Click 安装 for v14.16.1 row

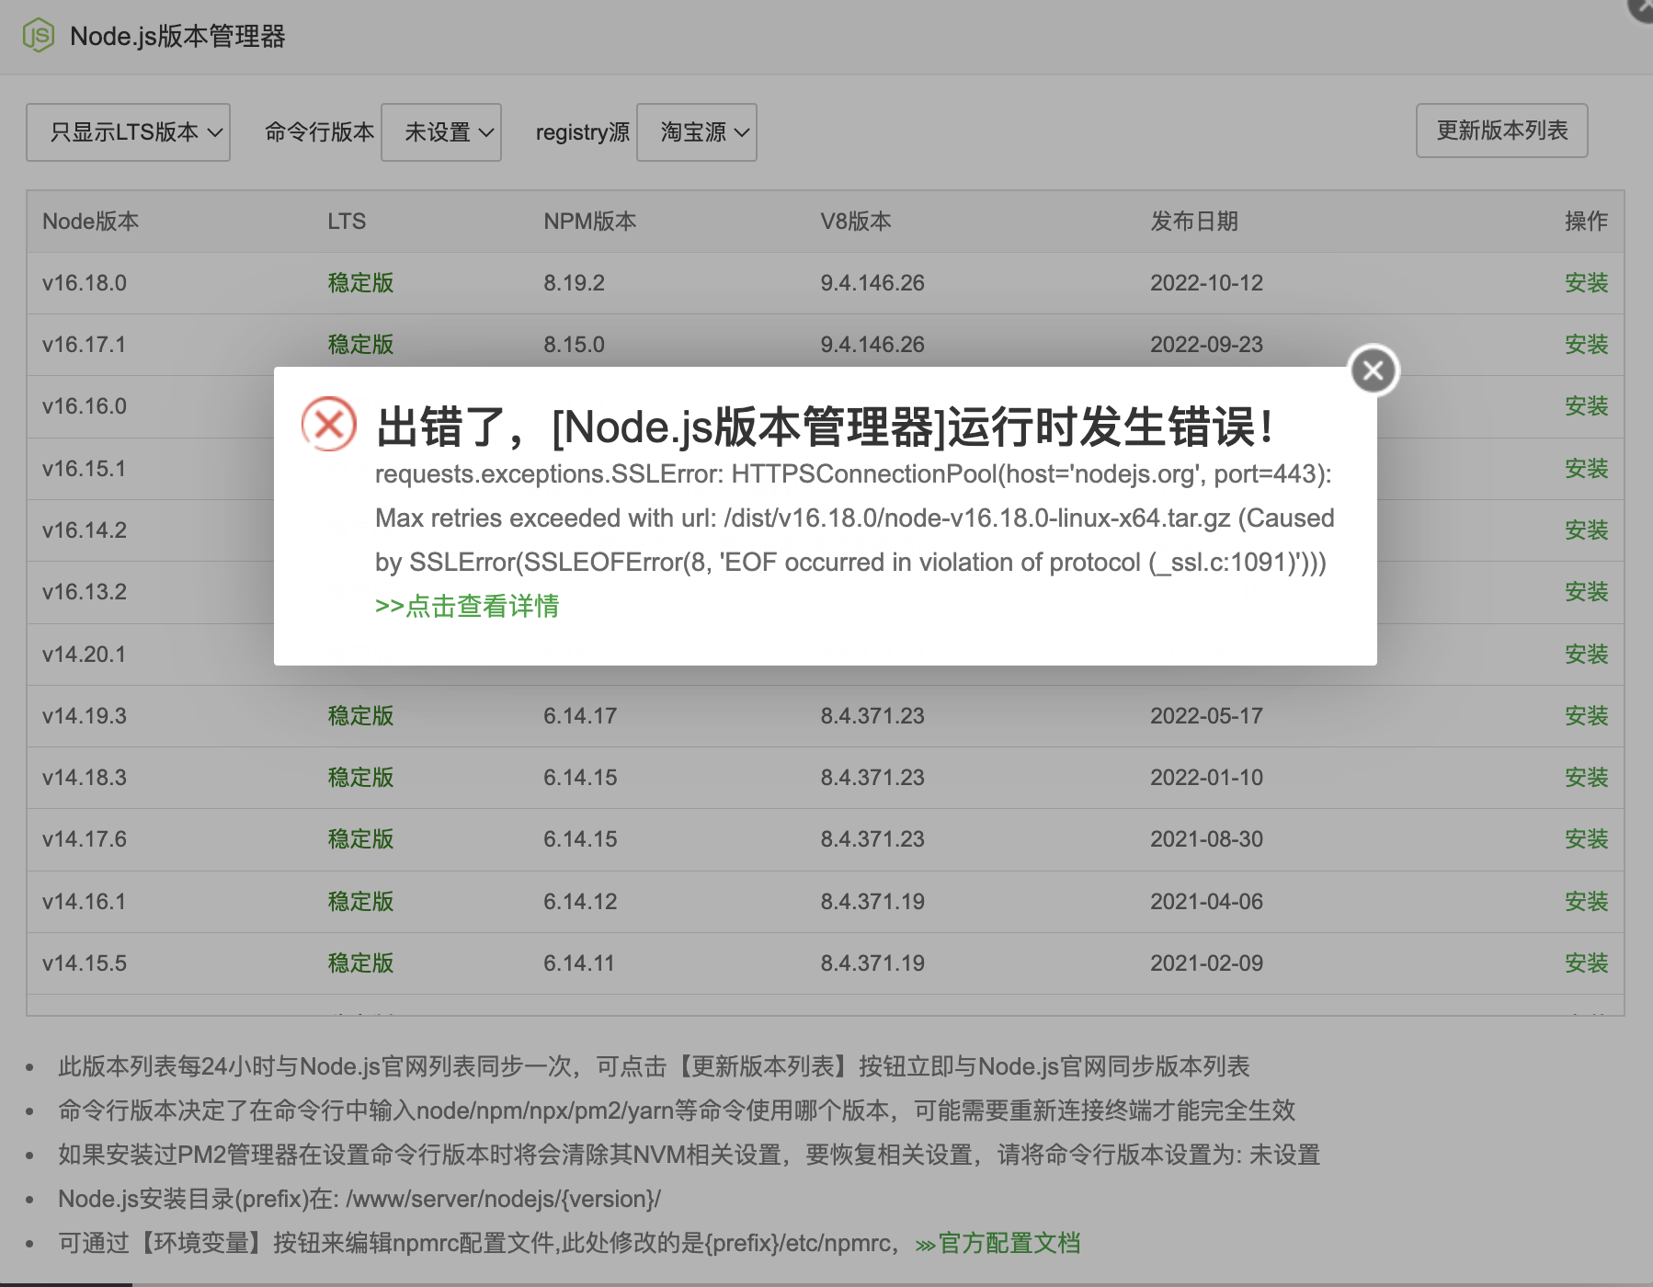pyautogui.click(x=1586, y=902)
